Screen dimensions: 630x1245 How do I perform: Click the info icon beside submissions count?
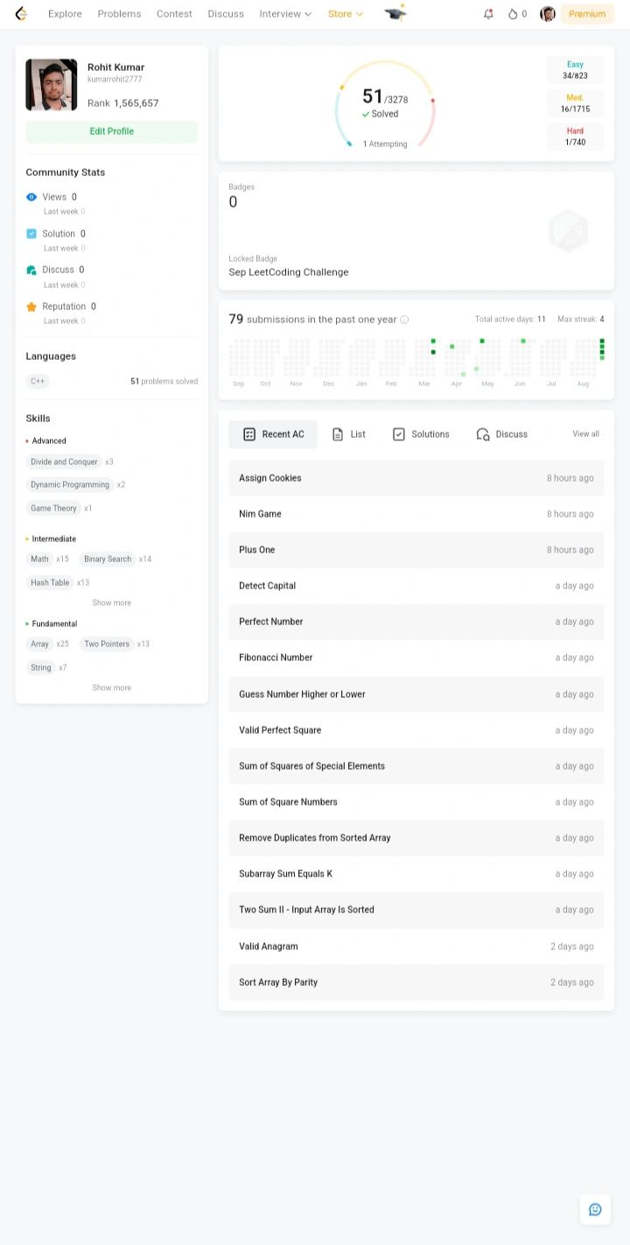pos(404,320)
